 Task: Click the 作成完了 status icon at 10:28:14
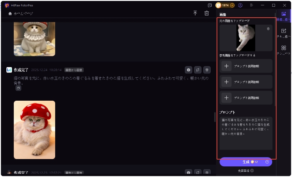(9, 70)
